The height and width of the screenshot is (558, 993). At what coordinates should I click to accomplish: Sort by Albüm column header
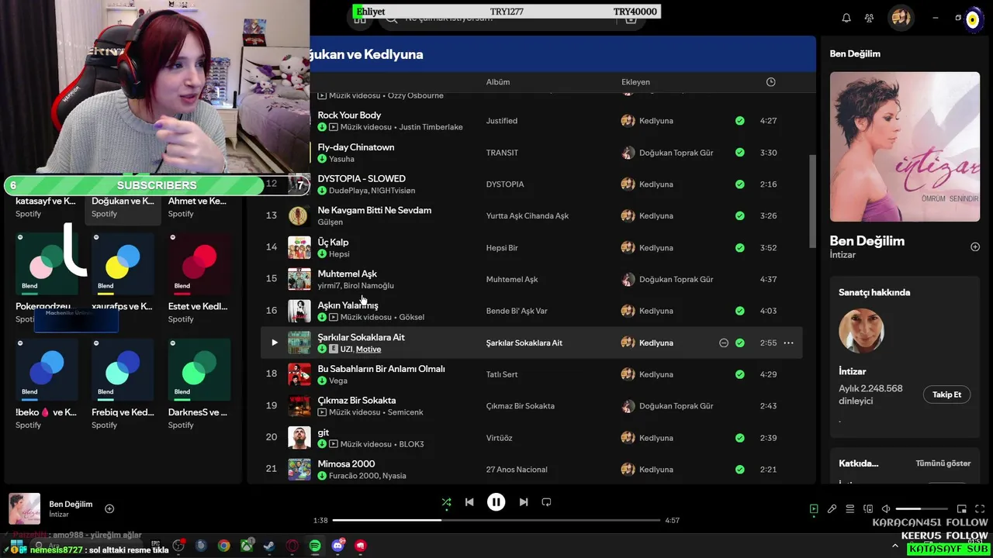(498, 82)
